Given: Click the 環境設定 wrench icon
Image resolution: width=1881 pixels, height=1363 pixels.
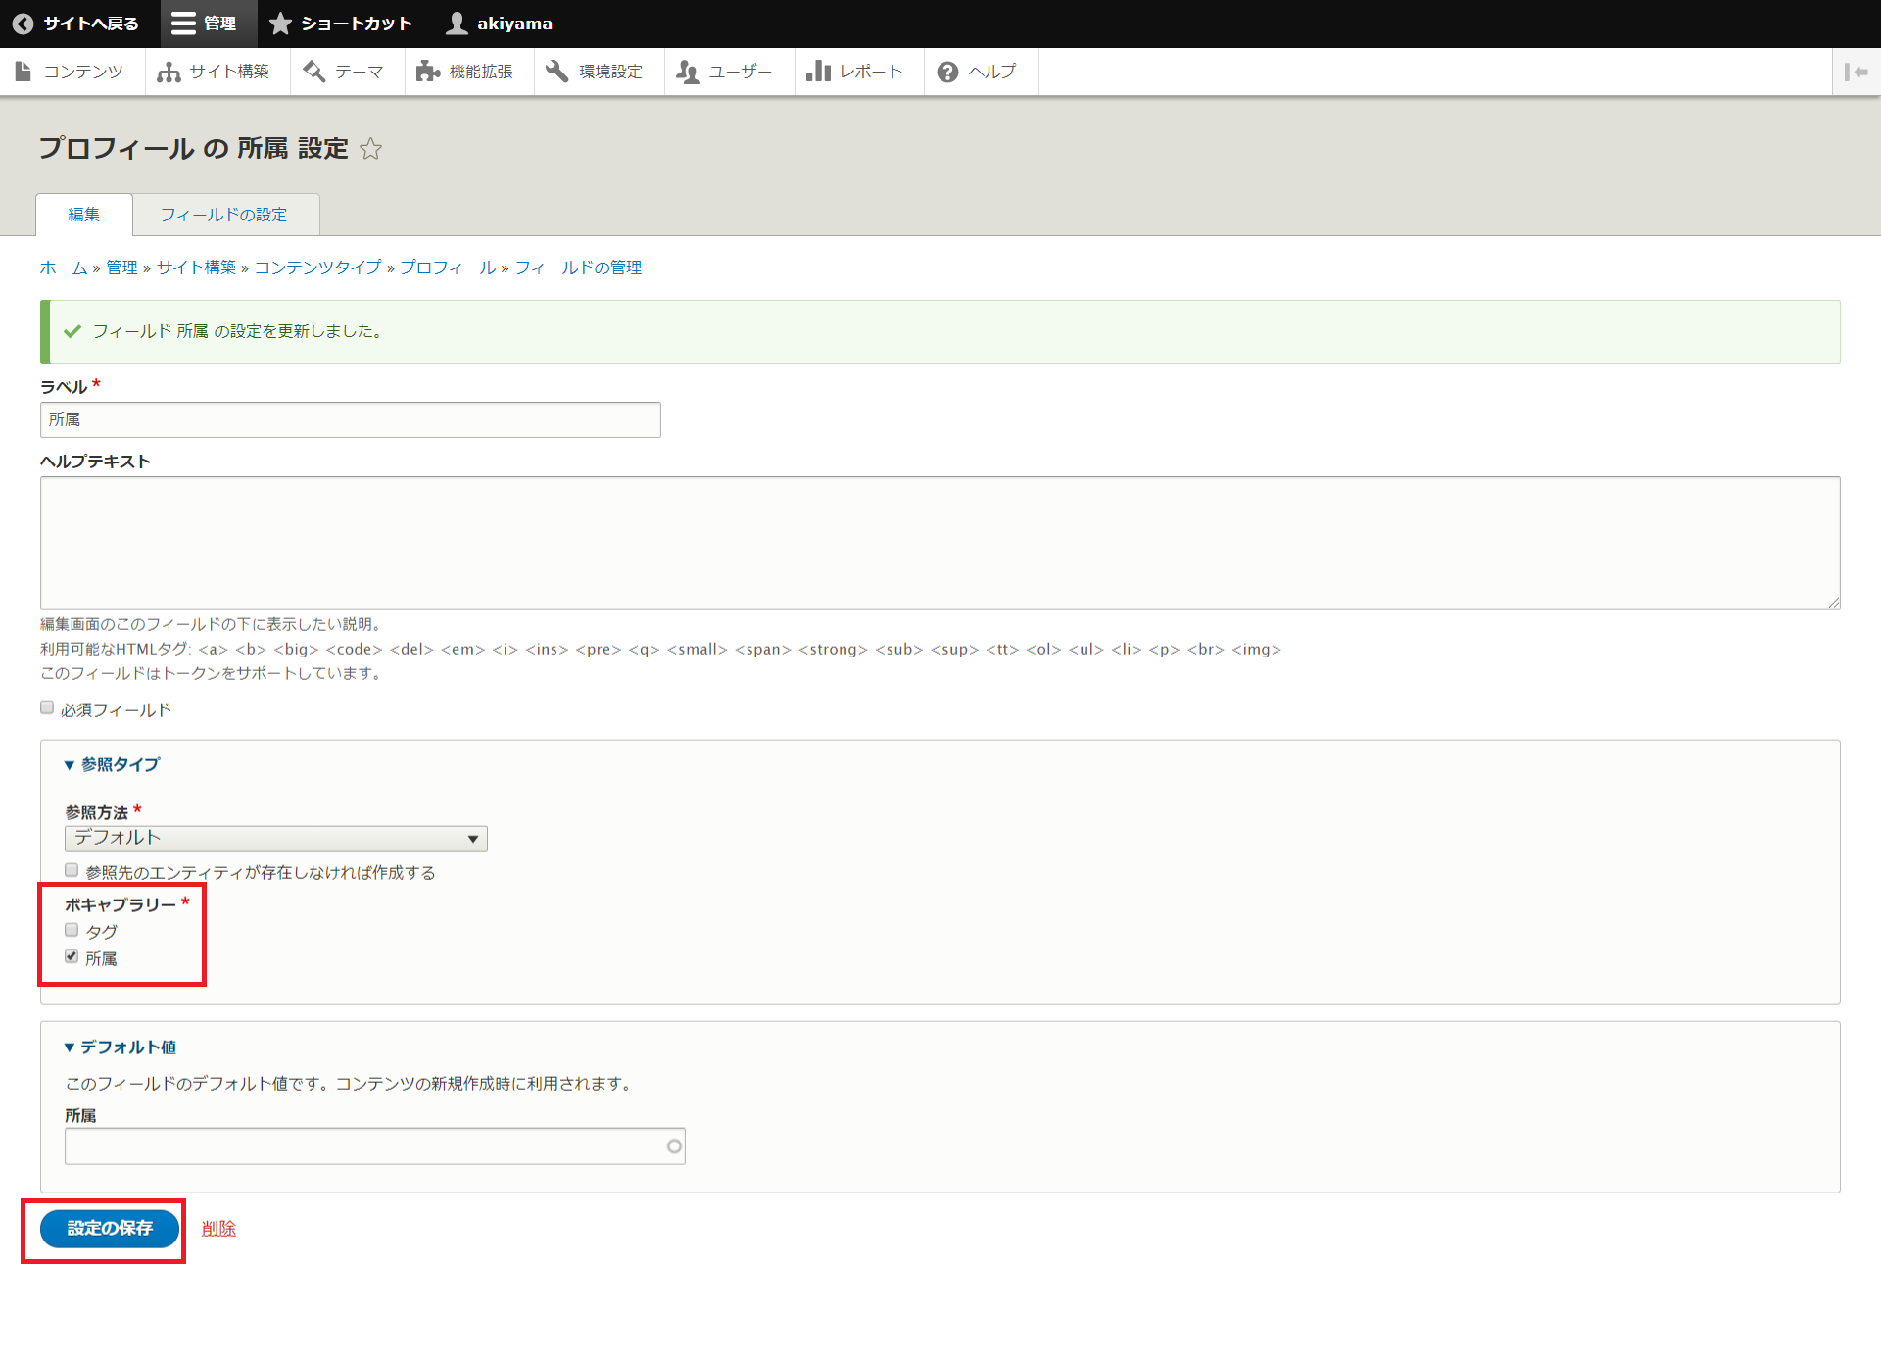Looking at the screenshot, I should pyautogui.click(x=557, y=72).
